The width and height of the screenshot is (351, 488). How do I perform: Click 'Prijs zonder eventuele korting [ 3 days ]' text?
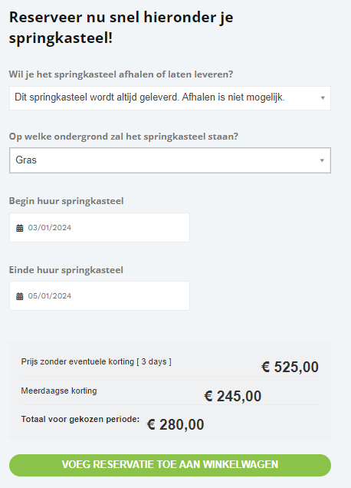[96, 361]
